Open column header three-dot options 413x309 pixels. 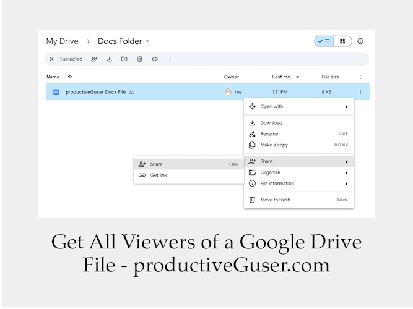coord(360,77)
